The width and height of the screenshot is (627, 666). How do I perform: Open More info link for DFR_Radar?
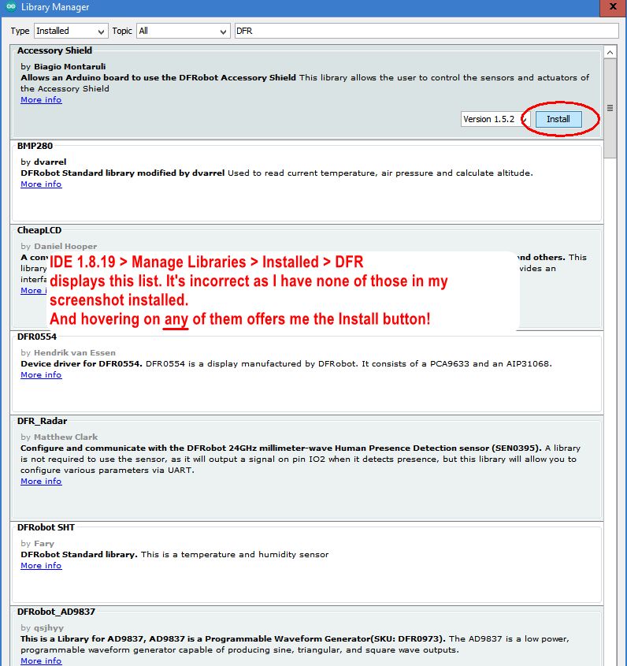(41, 482)
